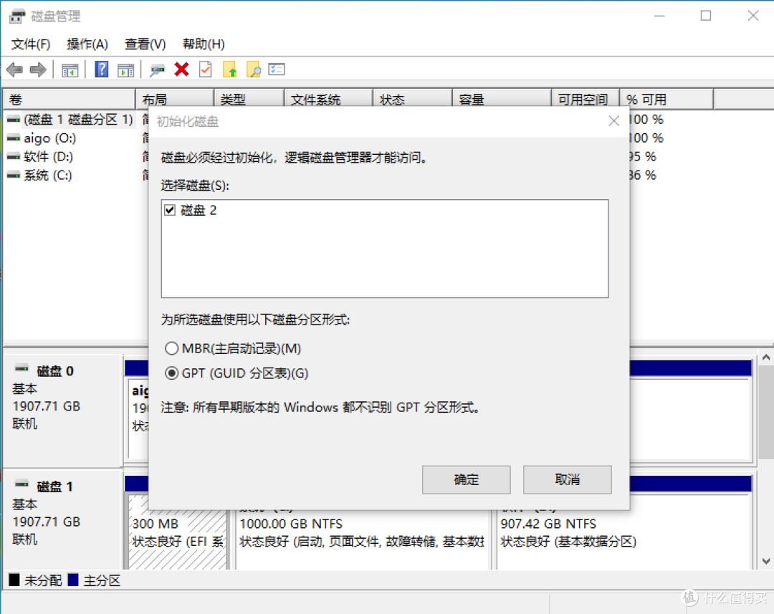774x614 pixels.
Task: Maximize the 磁盘管理 window
Action: coord(706,16)
